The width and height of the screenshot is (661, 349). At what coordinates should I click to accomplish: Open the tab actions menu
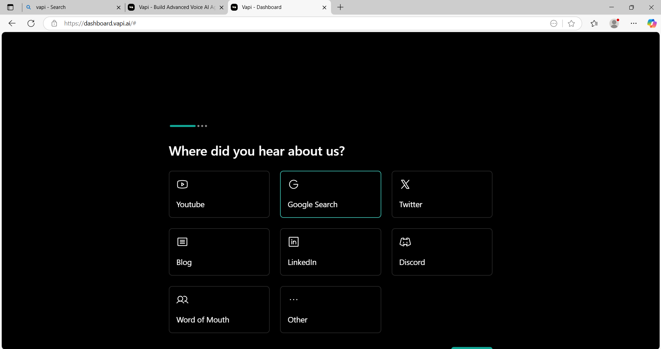point(10,7)
